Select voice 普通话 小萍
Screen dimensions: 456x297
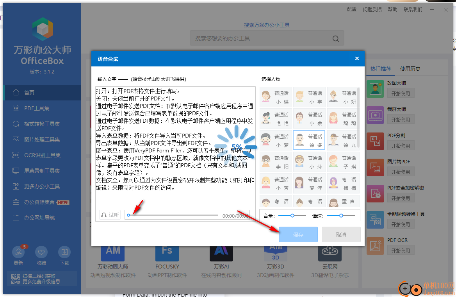(309, 162)
